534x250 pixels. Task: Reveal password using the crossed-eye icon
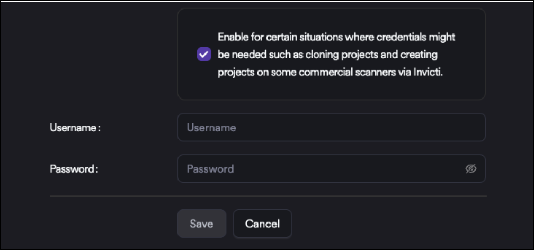pos(471,169)
